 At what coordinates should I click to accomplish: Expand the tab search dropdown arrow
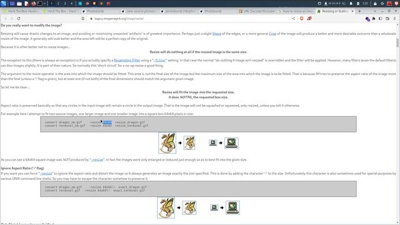point(375,11)
